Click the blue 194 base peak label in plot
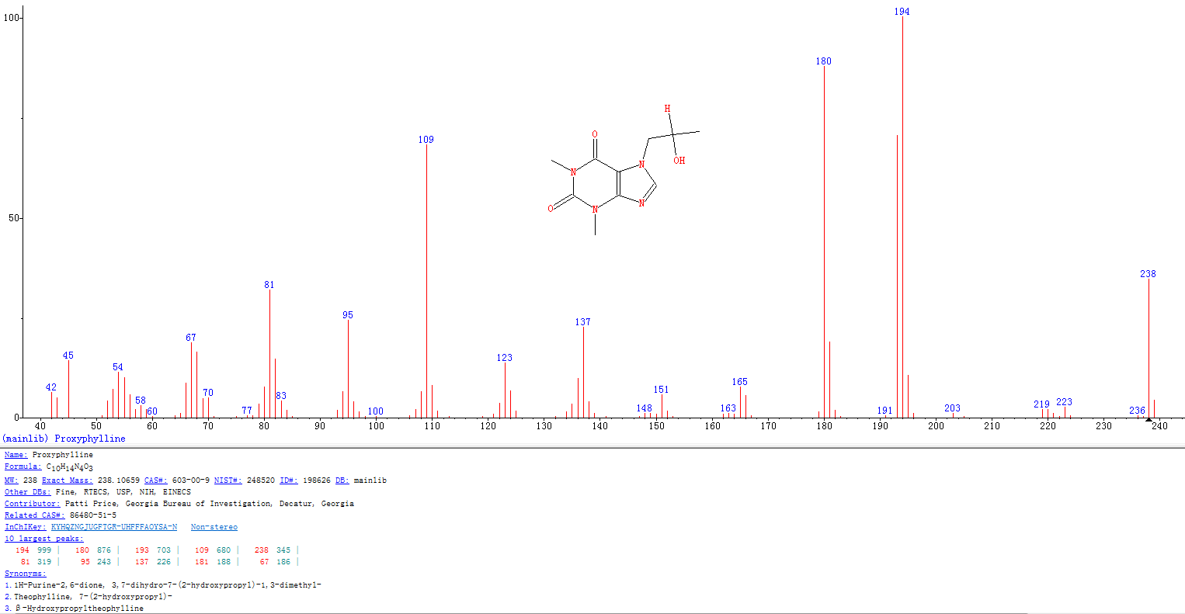 pos(902,12)
